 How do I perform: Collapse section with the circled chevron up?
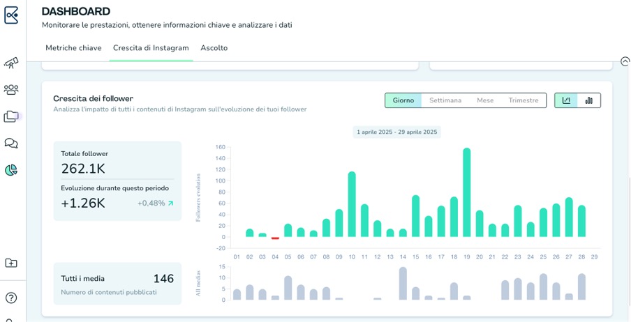pyautogui.click(x=625, y=61)
